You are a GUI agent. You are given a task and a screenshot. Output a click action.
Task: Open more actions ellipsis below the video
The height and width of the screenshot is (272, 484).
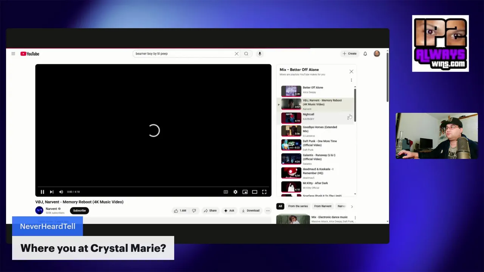pos(268,211)
